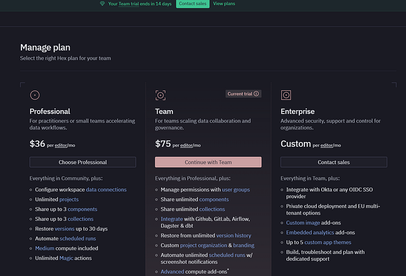Screen dimensions: 406x276
Task: Open scheduled runs link under Professional
Action: click(78, 238)
